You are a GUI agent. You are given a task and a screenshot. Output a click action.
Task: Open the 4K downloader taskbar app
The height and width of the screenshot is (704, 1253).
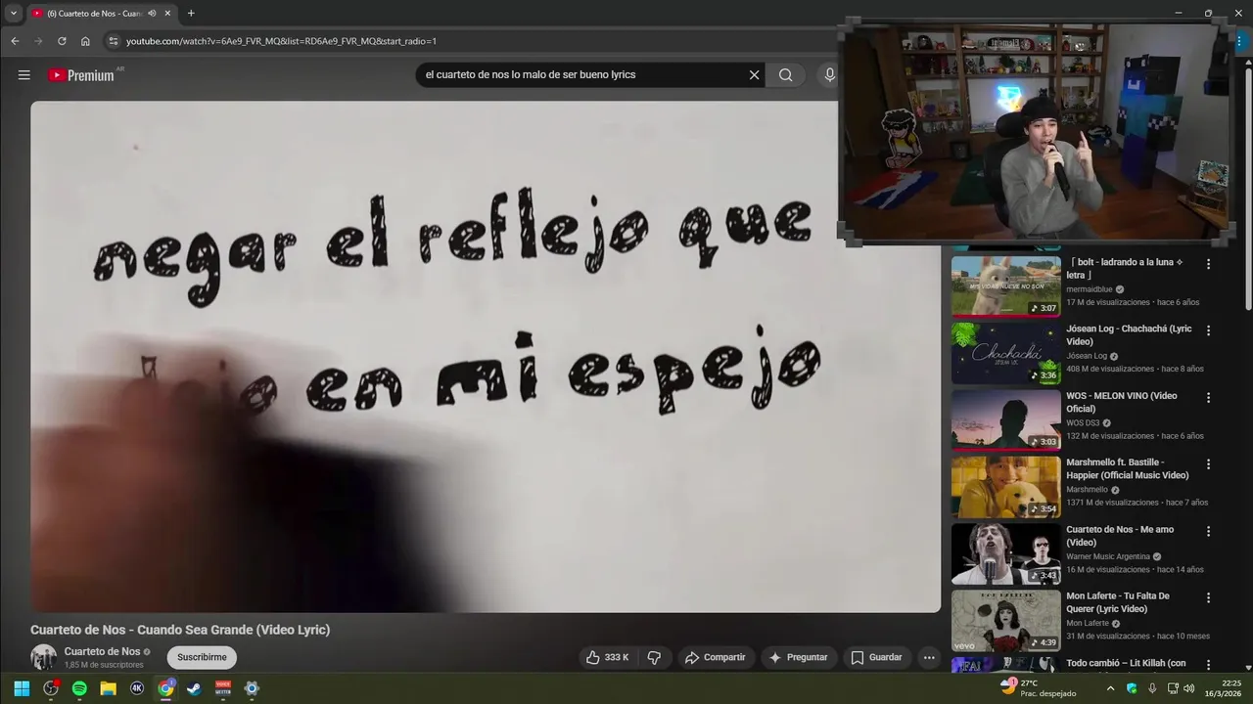[137, 688]
